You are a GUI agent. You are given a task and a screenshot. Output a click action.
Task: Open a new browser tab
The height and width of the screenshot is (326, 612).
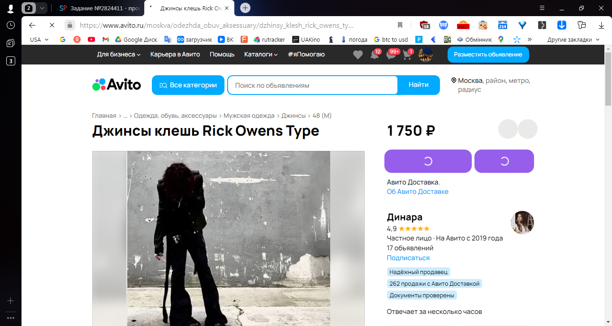245,8
